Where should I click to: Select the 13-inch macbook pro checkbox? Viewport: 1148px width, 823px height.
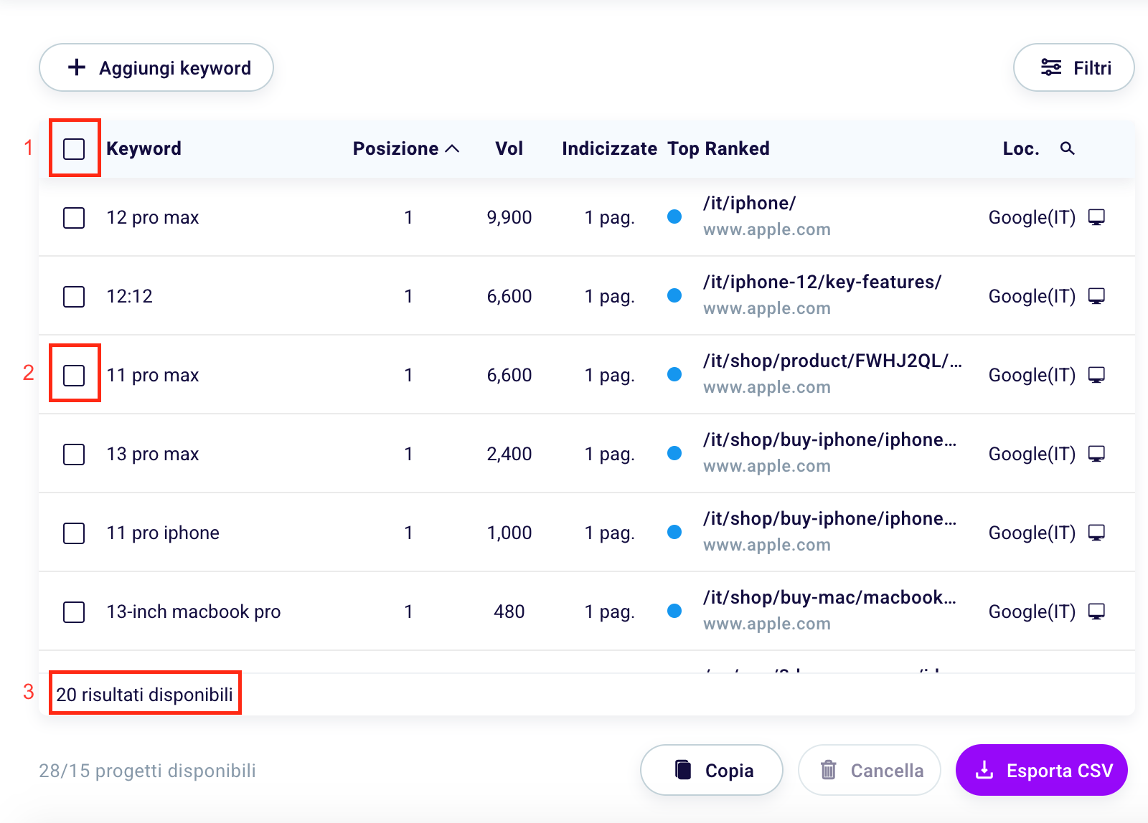74,612
